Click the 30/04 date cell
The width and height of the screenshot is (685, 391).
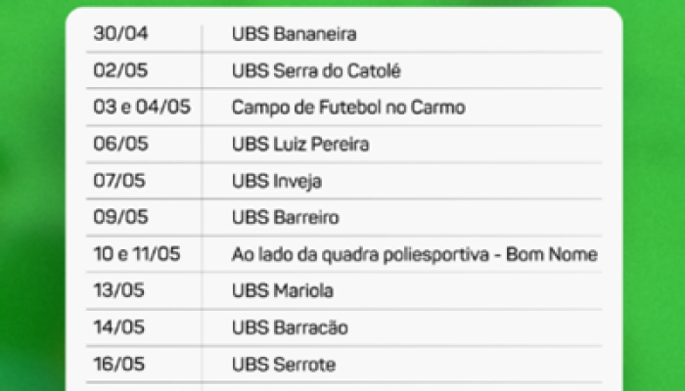tap(120, 33)
